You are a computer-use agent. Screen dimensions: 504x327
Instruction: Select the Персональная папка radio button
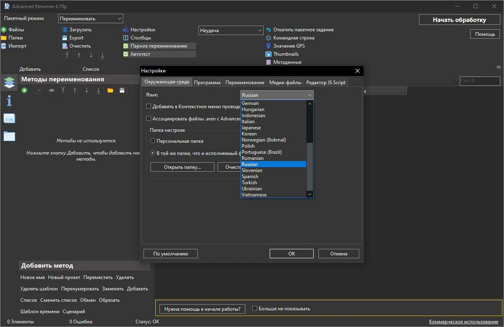[x=153, y=141]
